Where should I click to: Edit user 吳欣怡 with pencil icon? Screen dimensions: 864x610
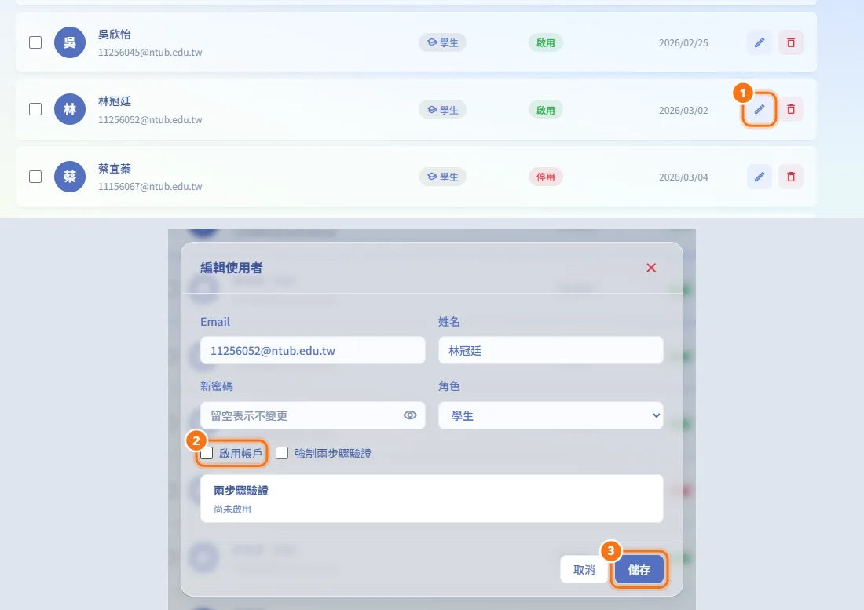click(x=760, y=42)
